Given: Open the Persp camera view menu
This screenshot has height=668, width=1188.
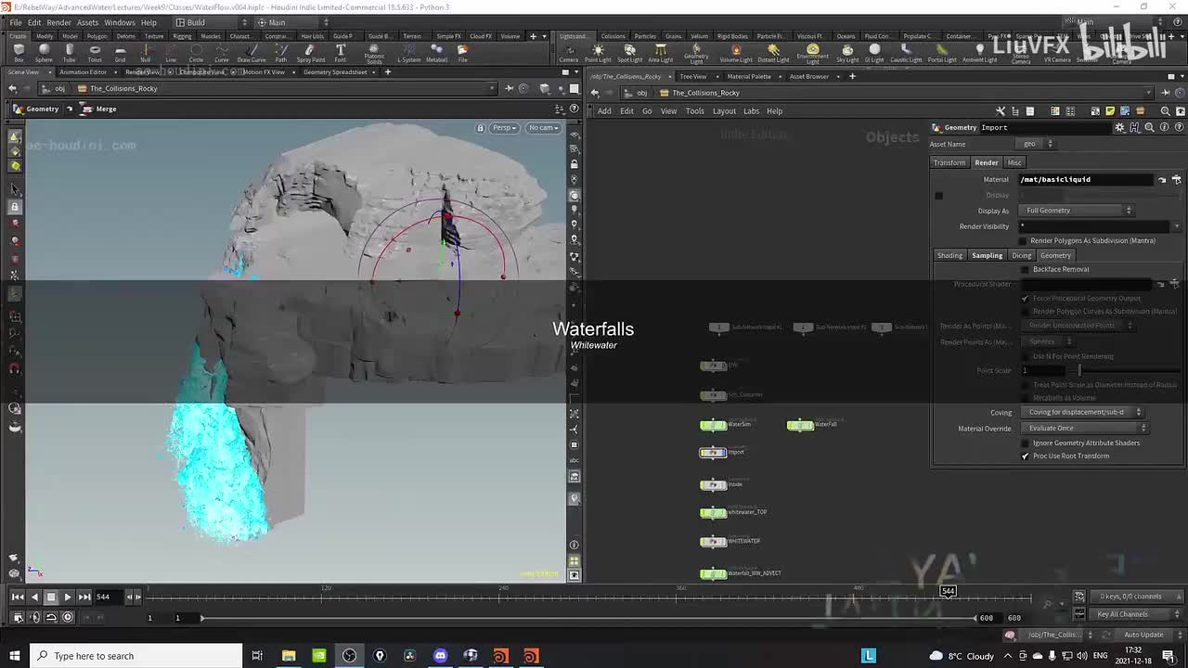Looking at the screenshot, I should [504, 128].
